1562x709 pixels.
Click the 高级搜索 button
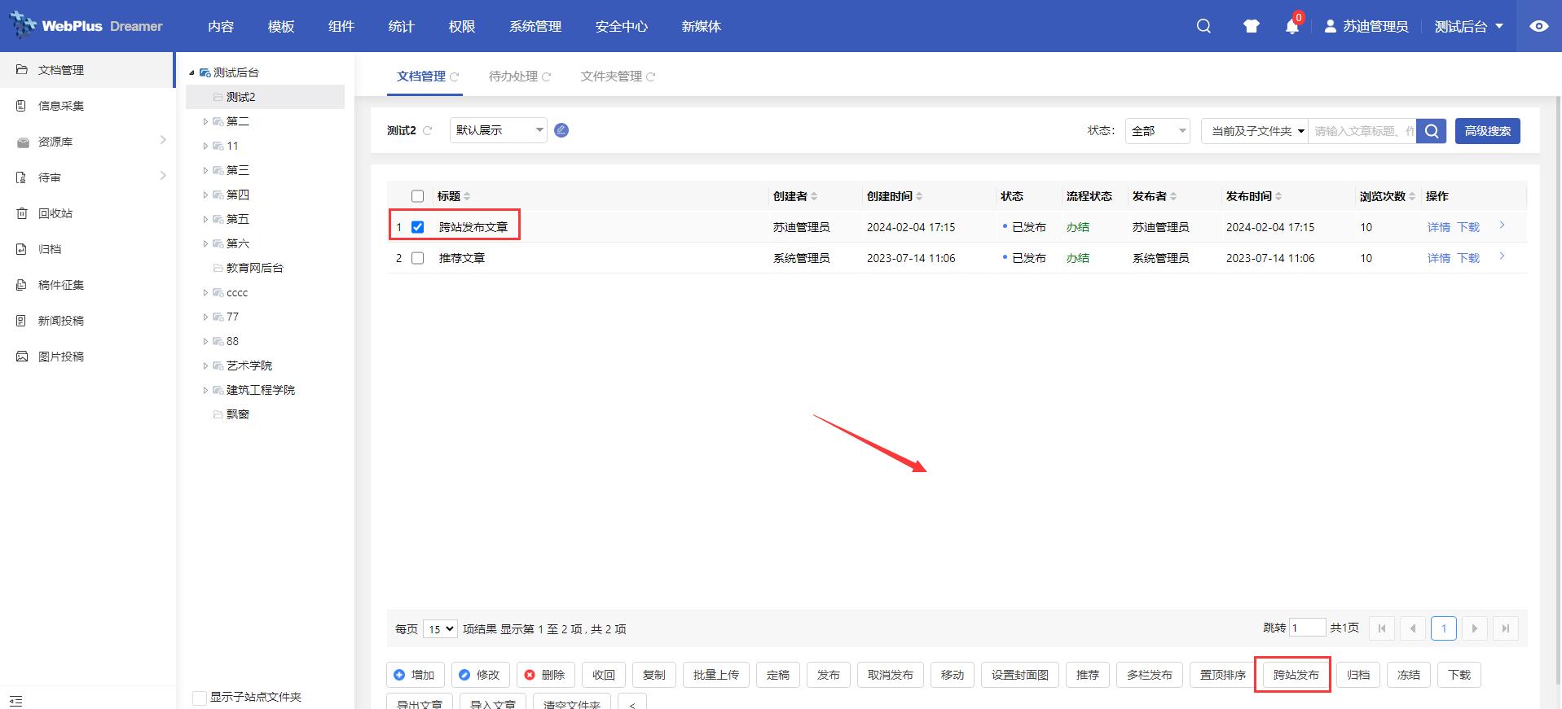[x=1488, y=131]
